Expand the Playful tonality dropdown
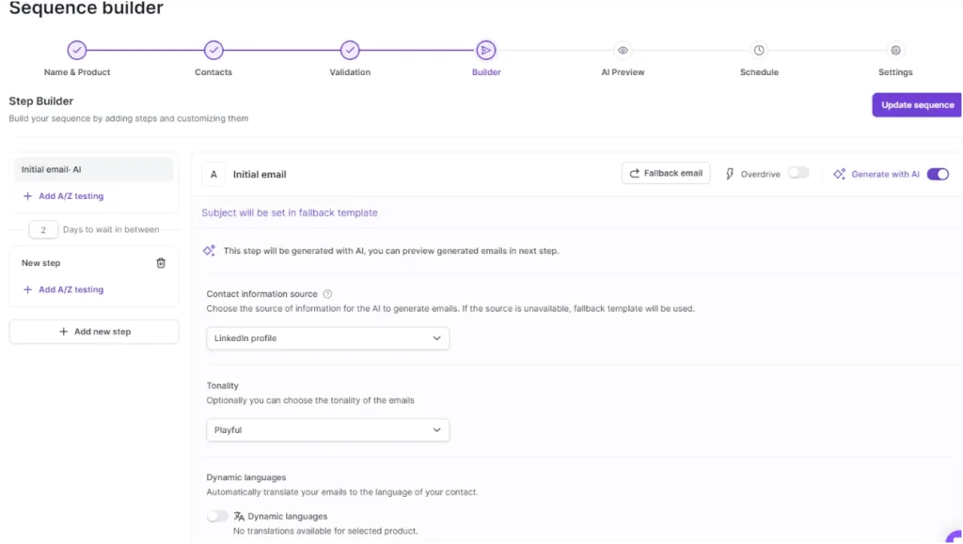 327,430
